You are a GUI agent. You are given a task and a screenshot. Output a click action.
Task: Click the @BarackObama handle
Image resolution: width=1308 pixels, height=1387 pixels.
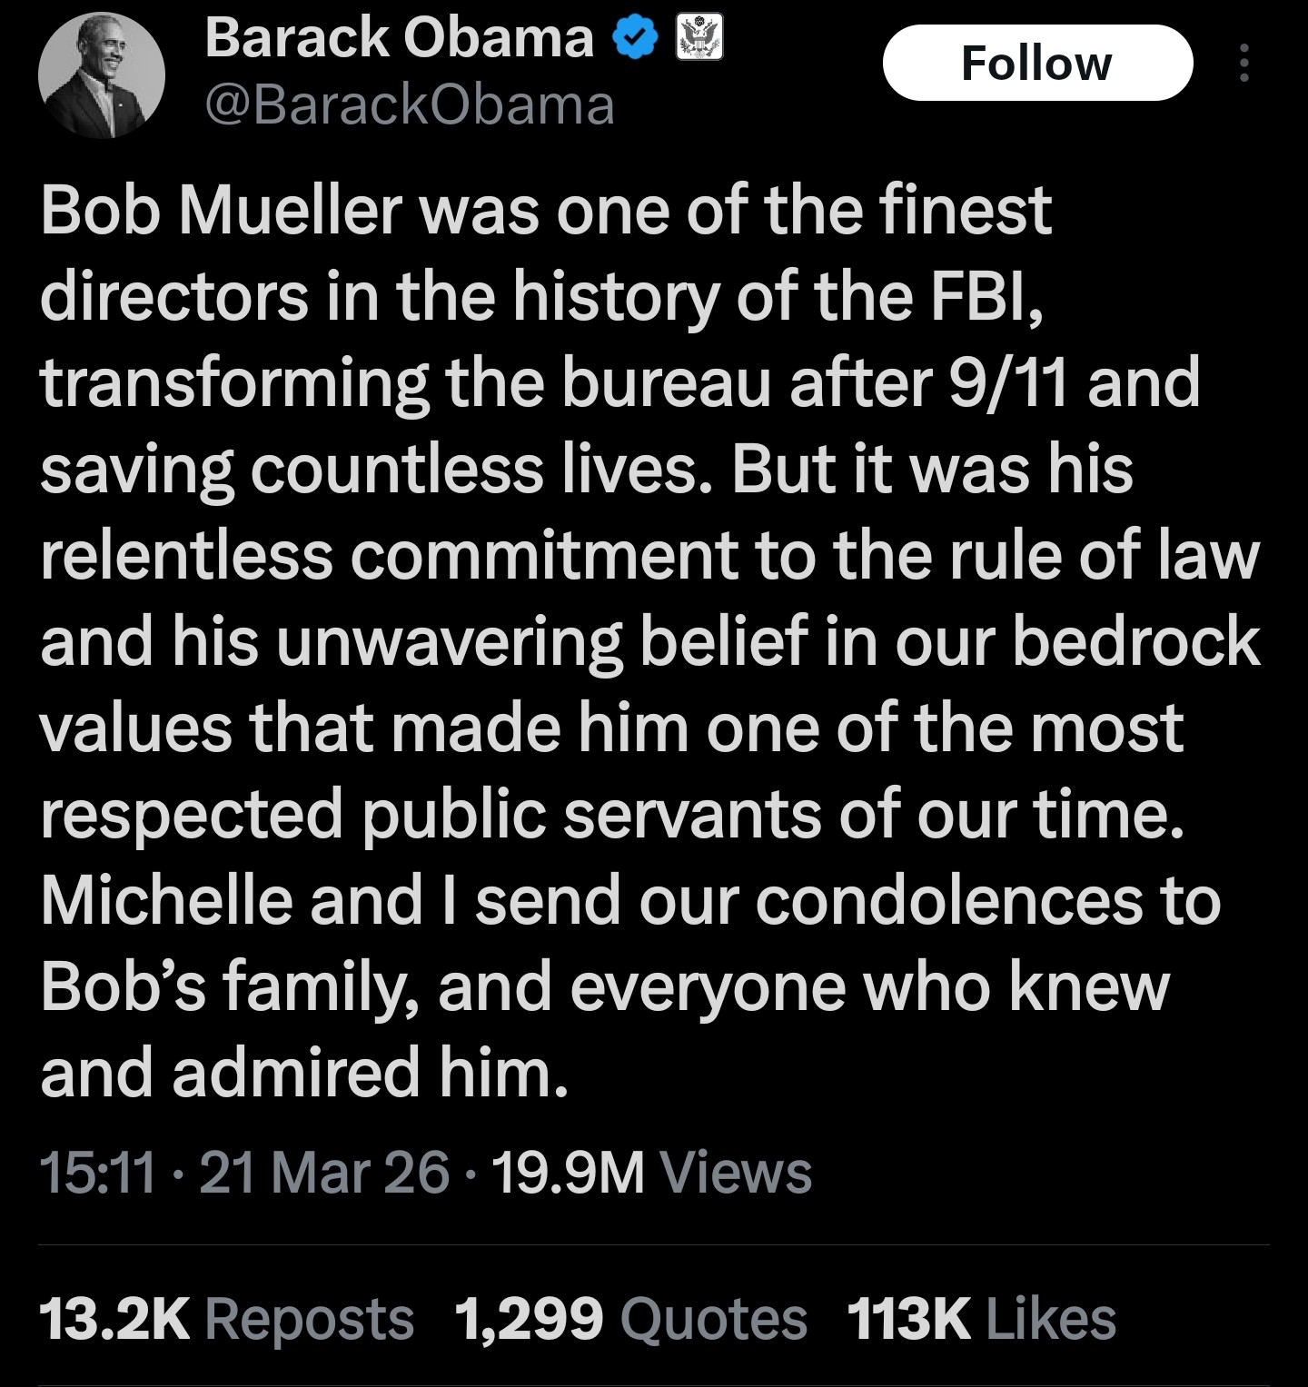coord(410,105)
